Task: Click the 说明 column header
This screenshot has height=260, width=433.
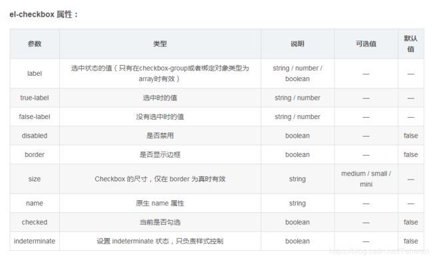Action: 297,44
